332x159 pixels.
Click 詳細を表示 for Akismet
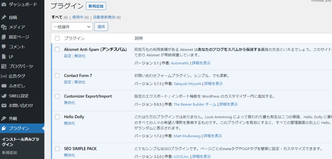(201, 63)
